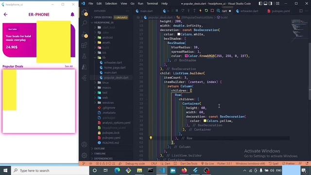Open Microsoft Edge from the taskbar
Screen dimensions: 311x175
tap(117, 171)
